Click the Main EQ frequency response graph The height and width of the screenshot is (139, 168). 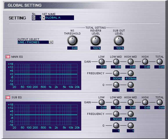point(44,75)
